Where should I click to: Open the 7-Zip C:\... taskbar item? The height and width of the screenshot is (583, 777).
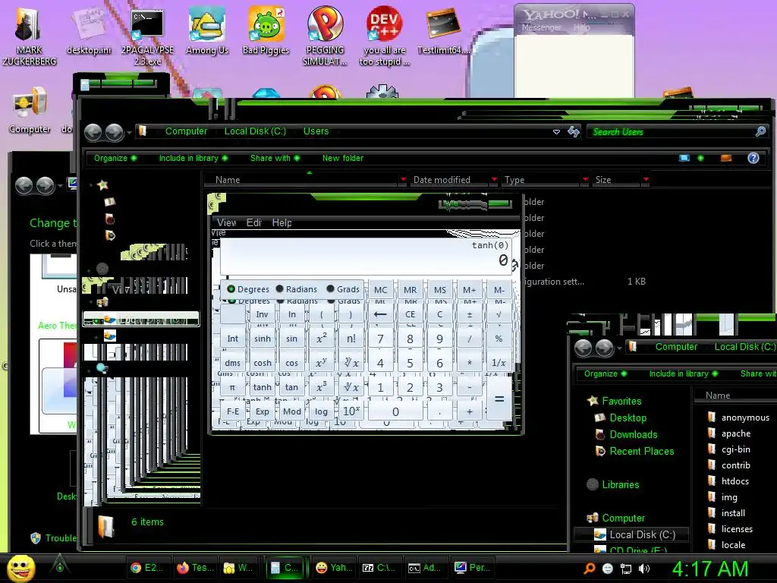[x=379, y=568]
